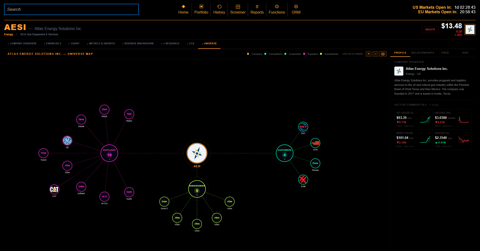This screenshot has width=480, height=251.
Task: Open the Relationships side panel tab
Action: [423, 53]
